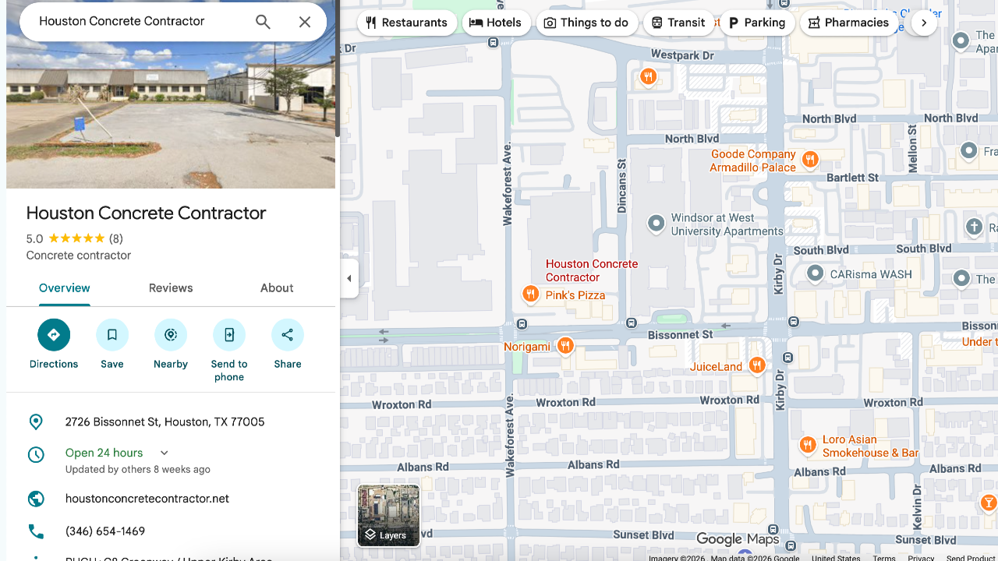This screenshot has height=561, width=998.
Task: Click the Norigami restaurant marker
Action: pyautogui.click(x=566, y=346)
